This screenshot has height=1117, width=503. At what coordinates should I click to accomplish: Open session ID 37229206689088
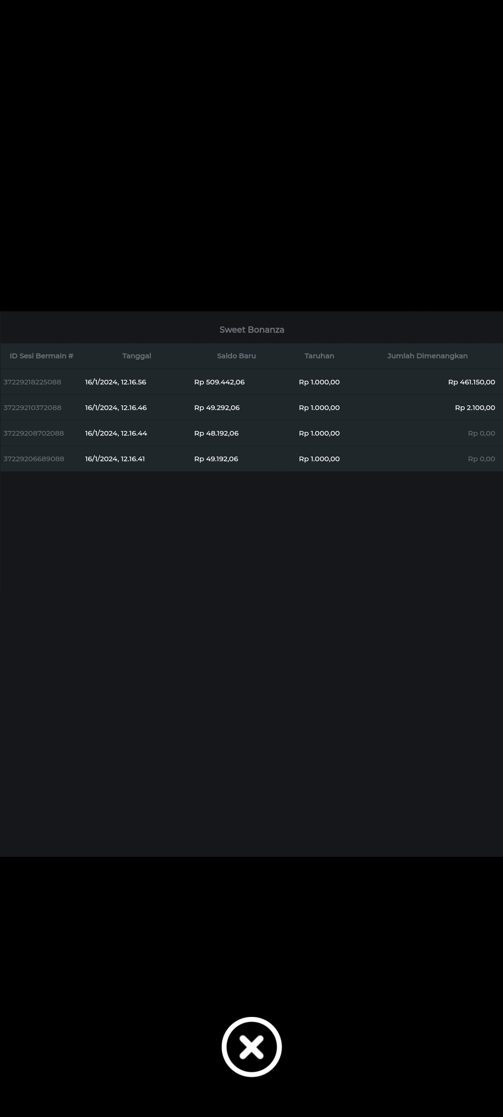[34, 458]
